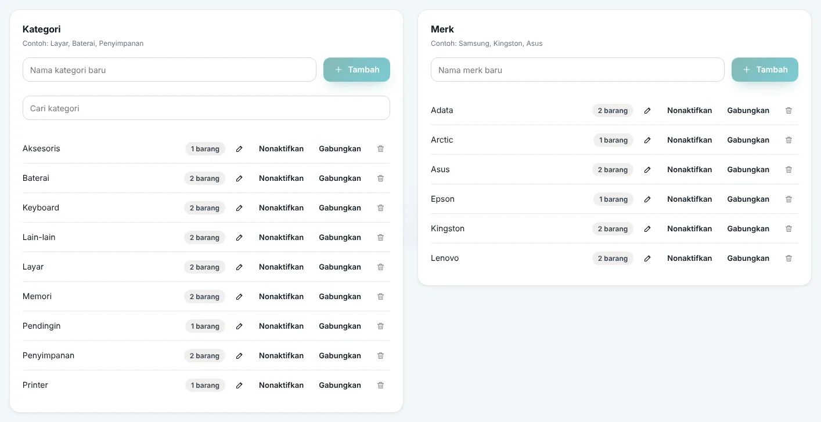Click the 1 barang badge for Epson

tap(613, 199)
